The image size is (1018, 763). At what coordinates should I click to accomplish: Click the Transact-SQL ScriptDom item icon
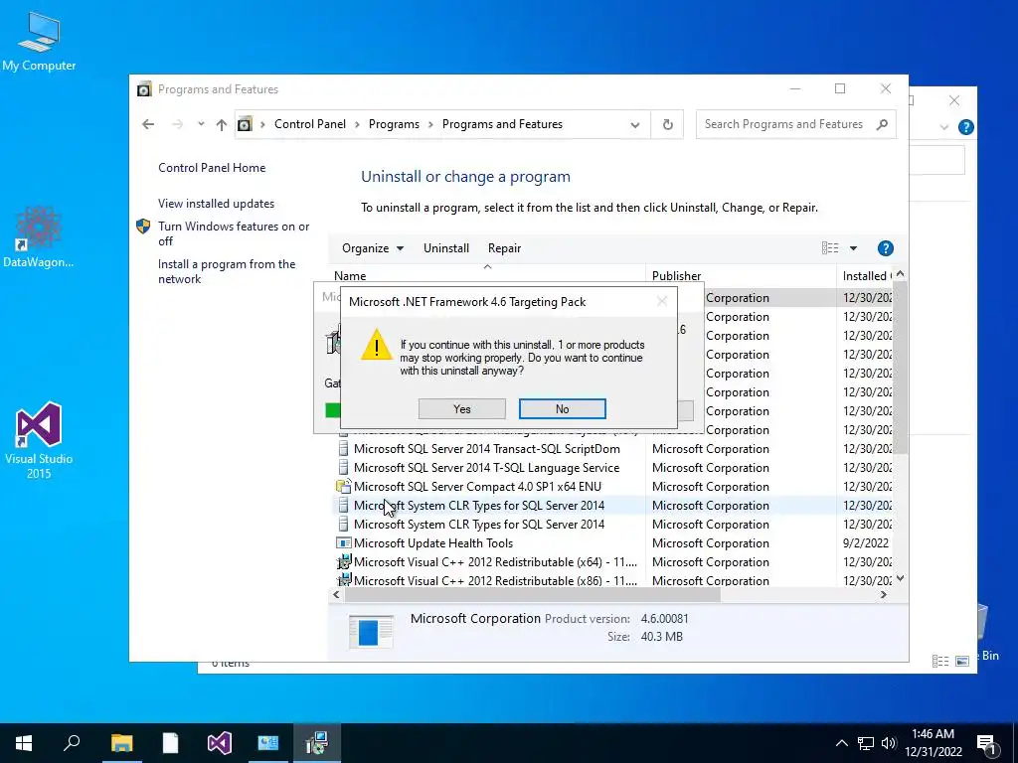tap(343, 448)
